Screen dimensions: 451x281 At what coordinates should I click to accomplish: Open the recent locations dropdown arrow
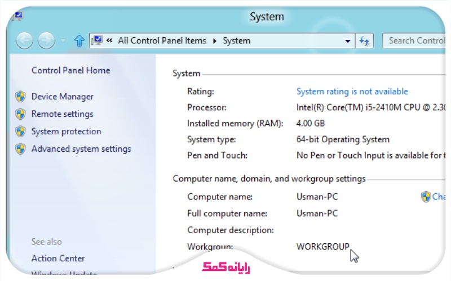(x=63, y=40)
